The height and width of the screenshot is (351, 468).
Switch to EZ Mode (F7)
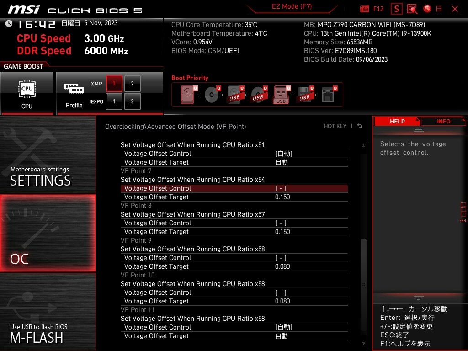point(292,6)
